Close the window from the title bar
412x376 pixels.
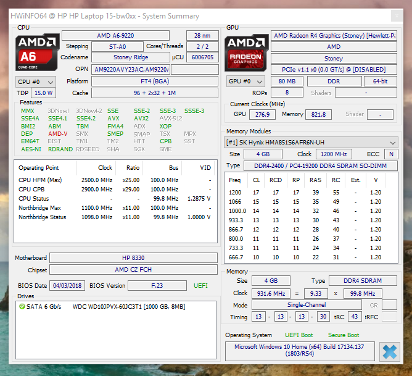pyautogui.click(x=395, y=16)
